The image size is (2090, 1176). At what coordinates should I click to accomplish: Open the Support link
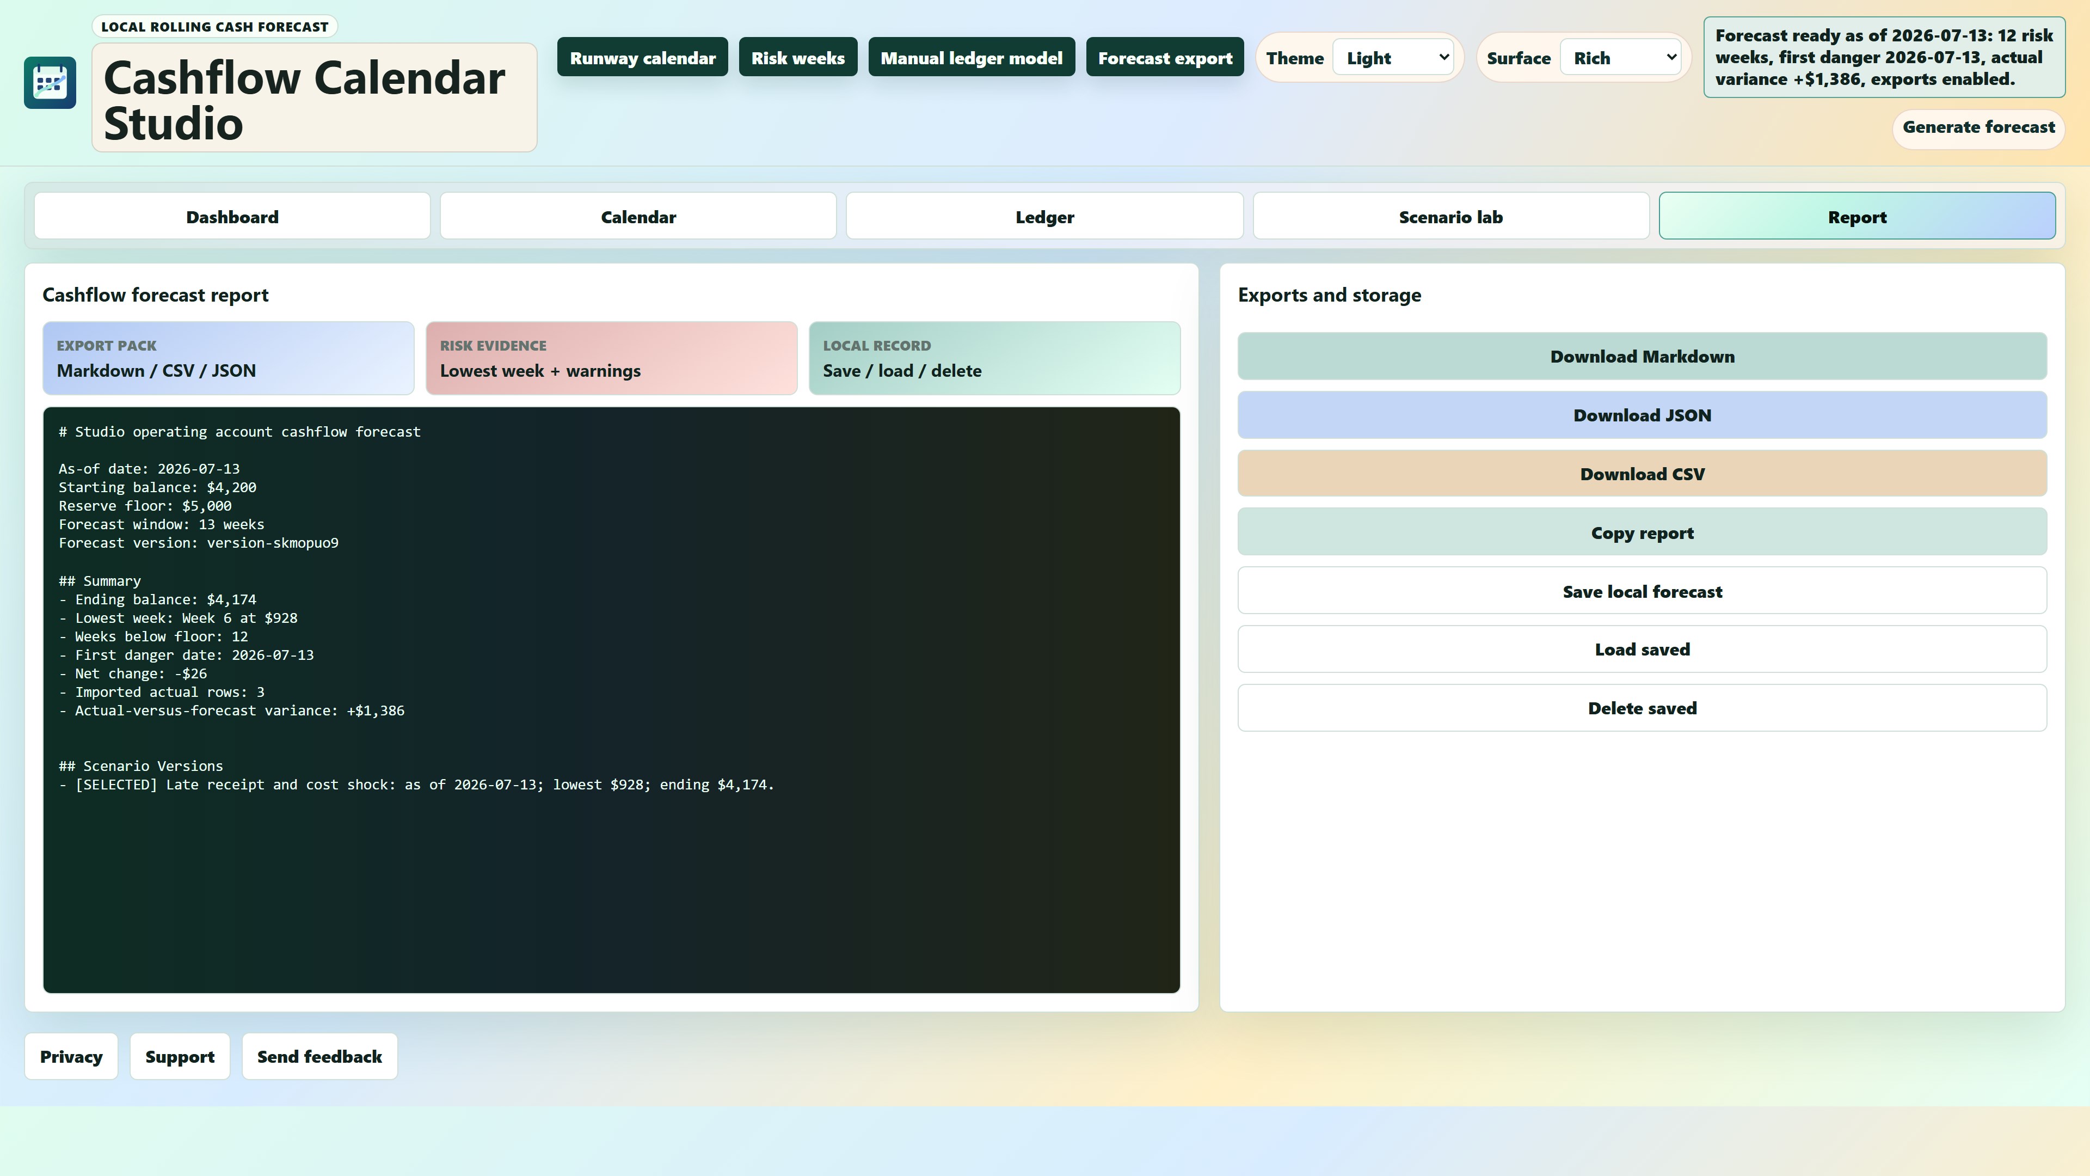tap(180, 1057)
